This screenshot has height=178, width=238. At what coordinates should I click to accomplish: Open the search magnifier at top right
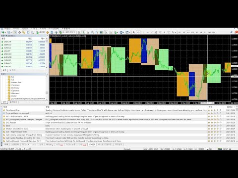(x=231, y=32)
